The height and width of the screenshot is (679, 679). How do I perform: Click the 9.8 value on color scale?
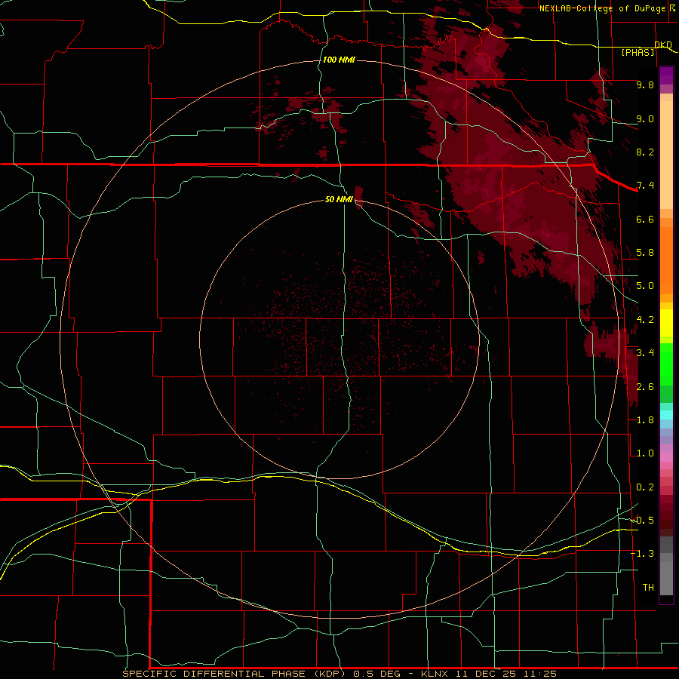(645, 84)
